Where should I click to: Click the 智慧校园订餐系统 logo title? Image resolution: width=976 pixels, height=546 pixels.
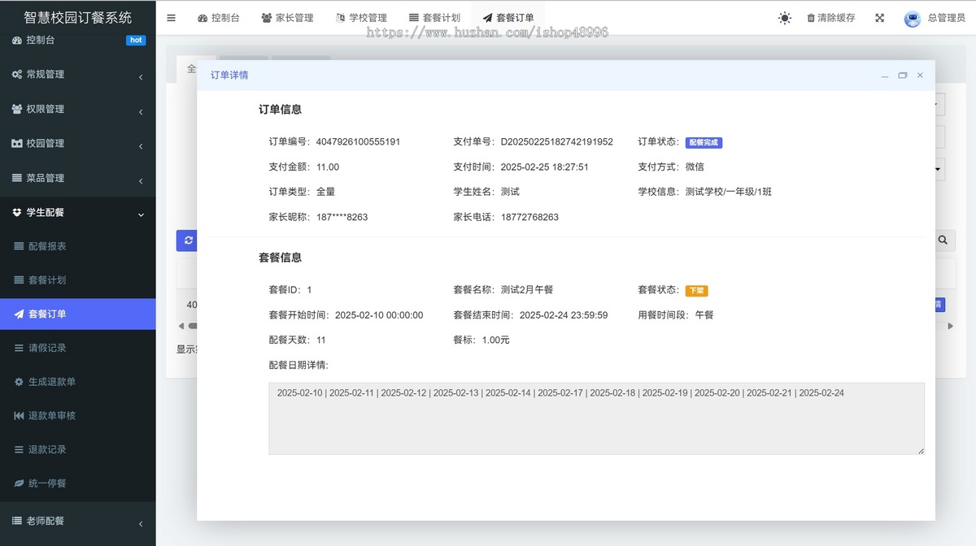point(78,17)
